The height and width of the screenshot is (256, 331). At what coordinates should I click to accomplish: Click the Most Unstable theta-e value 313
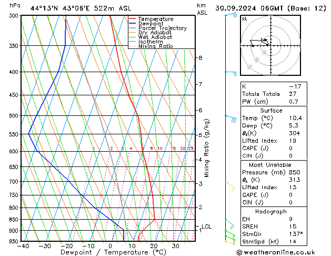(295, 180)
